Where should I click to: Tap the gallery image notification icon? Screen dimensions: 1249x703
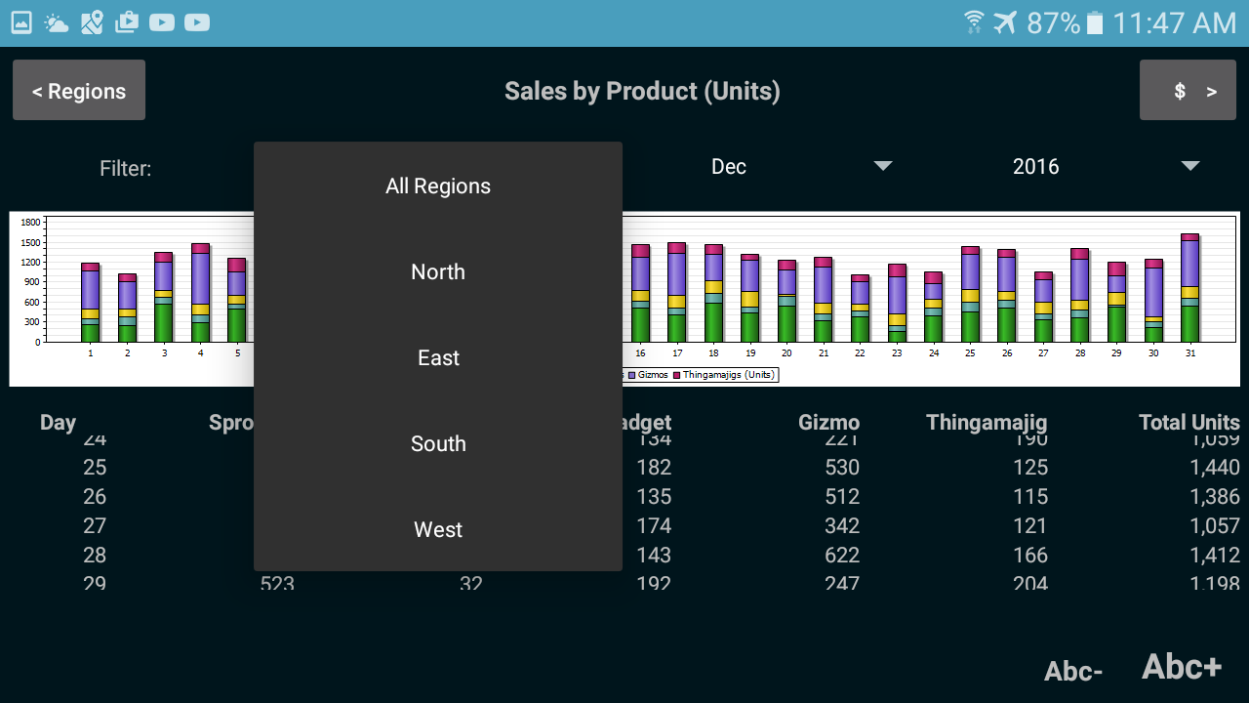(21, 22)
